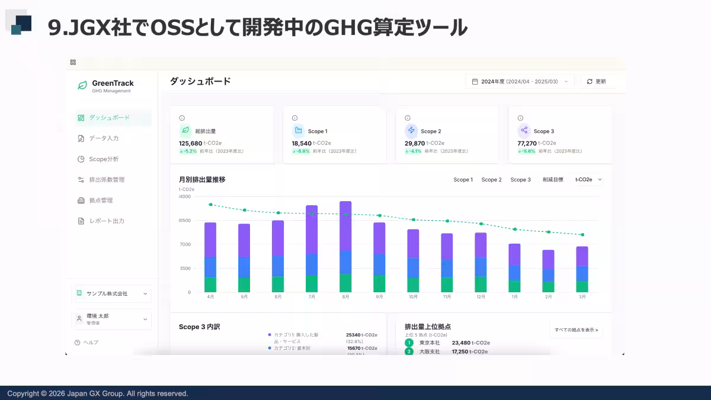The height and width of the screenshot is (400, 711).
Task: Open the 2024年度 fiscal year dropdown
Action: coord(520,82)
